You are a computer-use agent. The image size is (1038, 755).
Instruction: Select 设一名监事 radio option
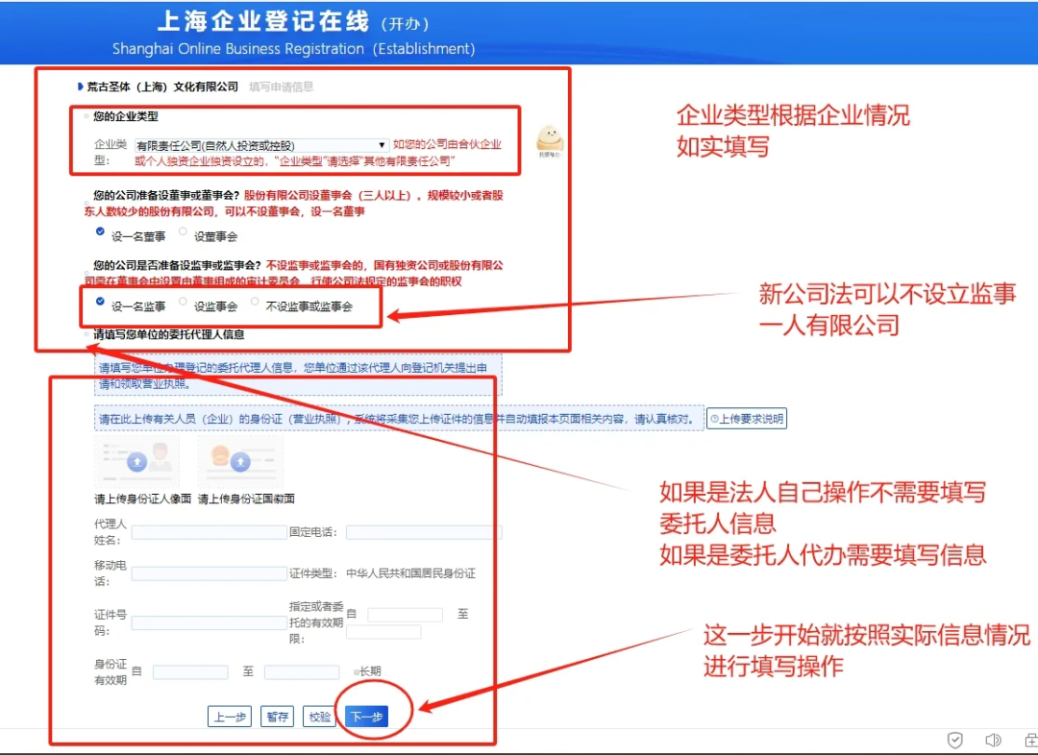pos(100,302)
